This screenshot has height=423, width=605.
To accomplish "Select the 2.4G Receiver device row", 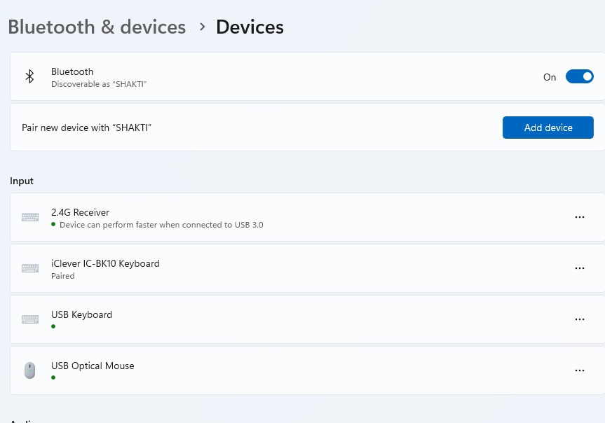I will pyautogui.click(x=308, y=217).
